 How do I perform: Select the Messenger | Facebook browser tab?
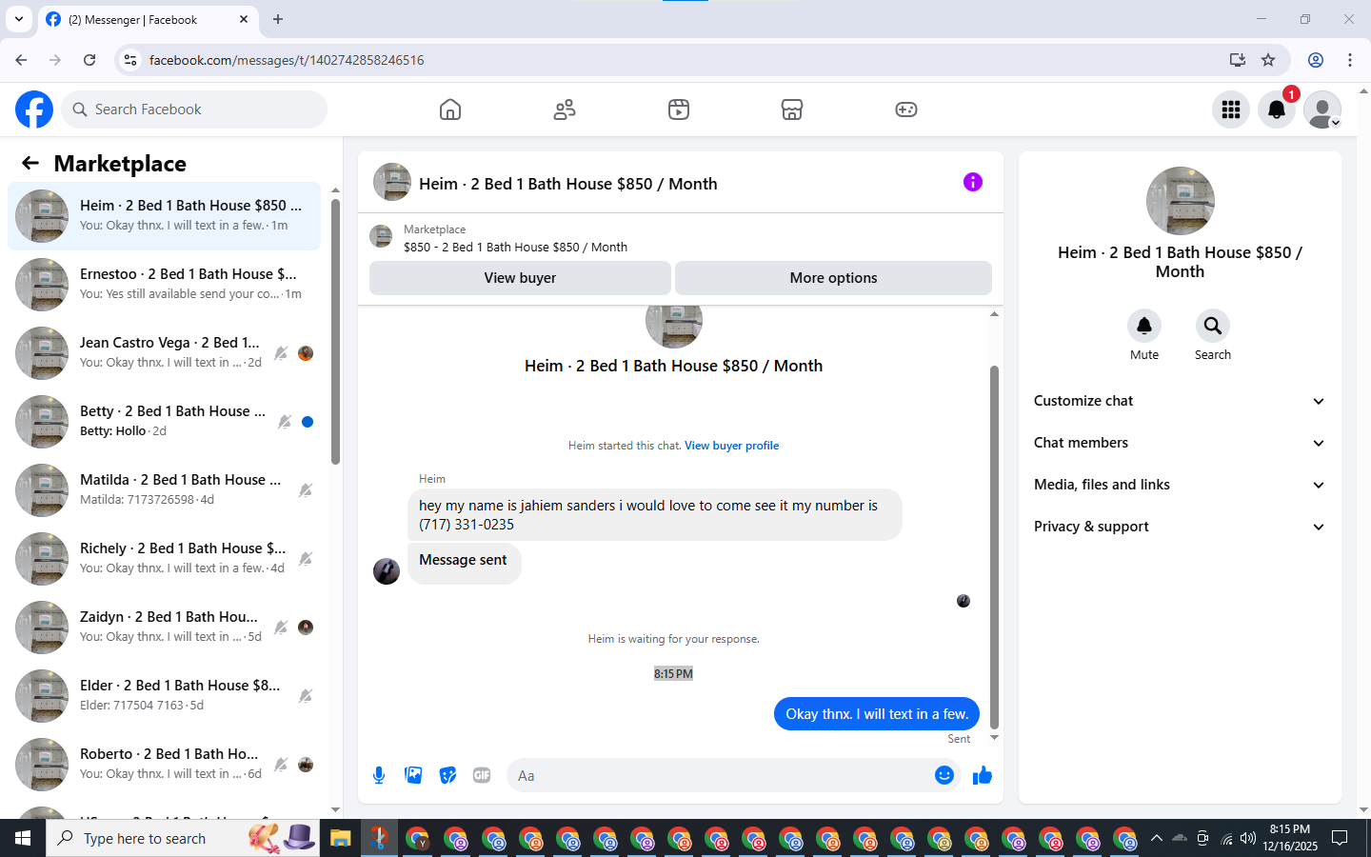[x=148, y=19]
